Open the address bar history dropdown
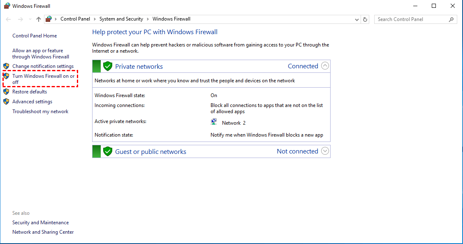This screenshot has height=244, width=463. coord(357,19)
